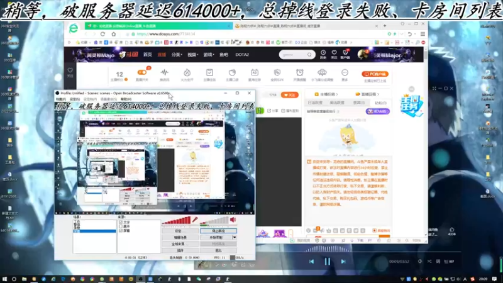
Task: Click the 停止串流 button in OBS
Action: coord(218,231)
